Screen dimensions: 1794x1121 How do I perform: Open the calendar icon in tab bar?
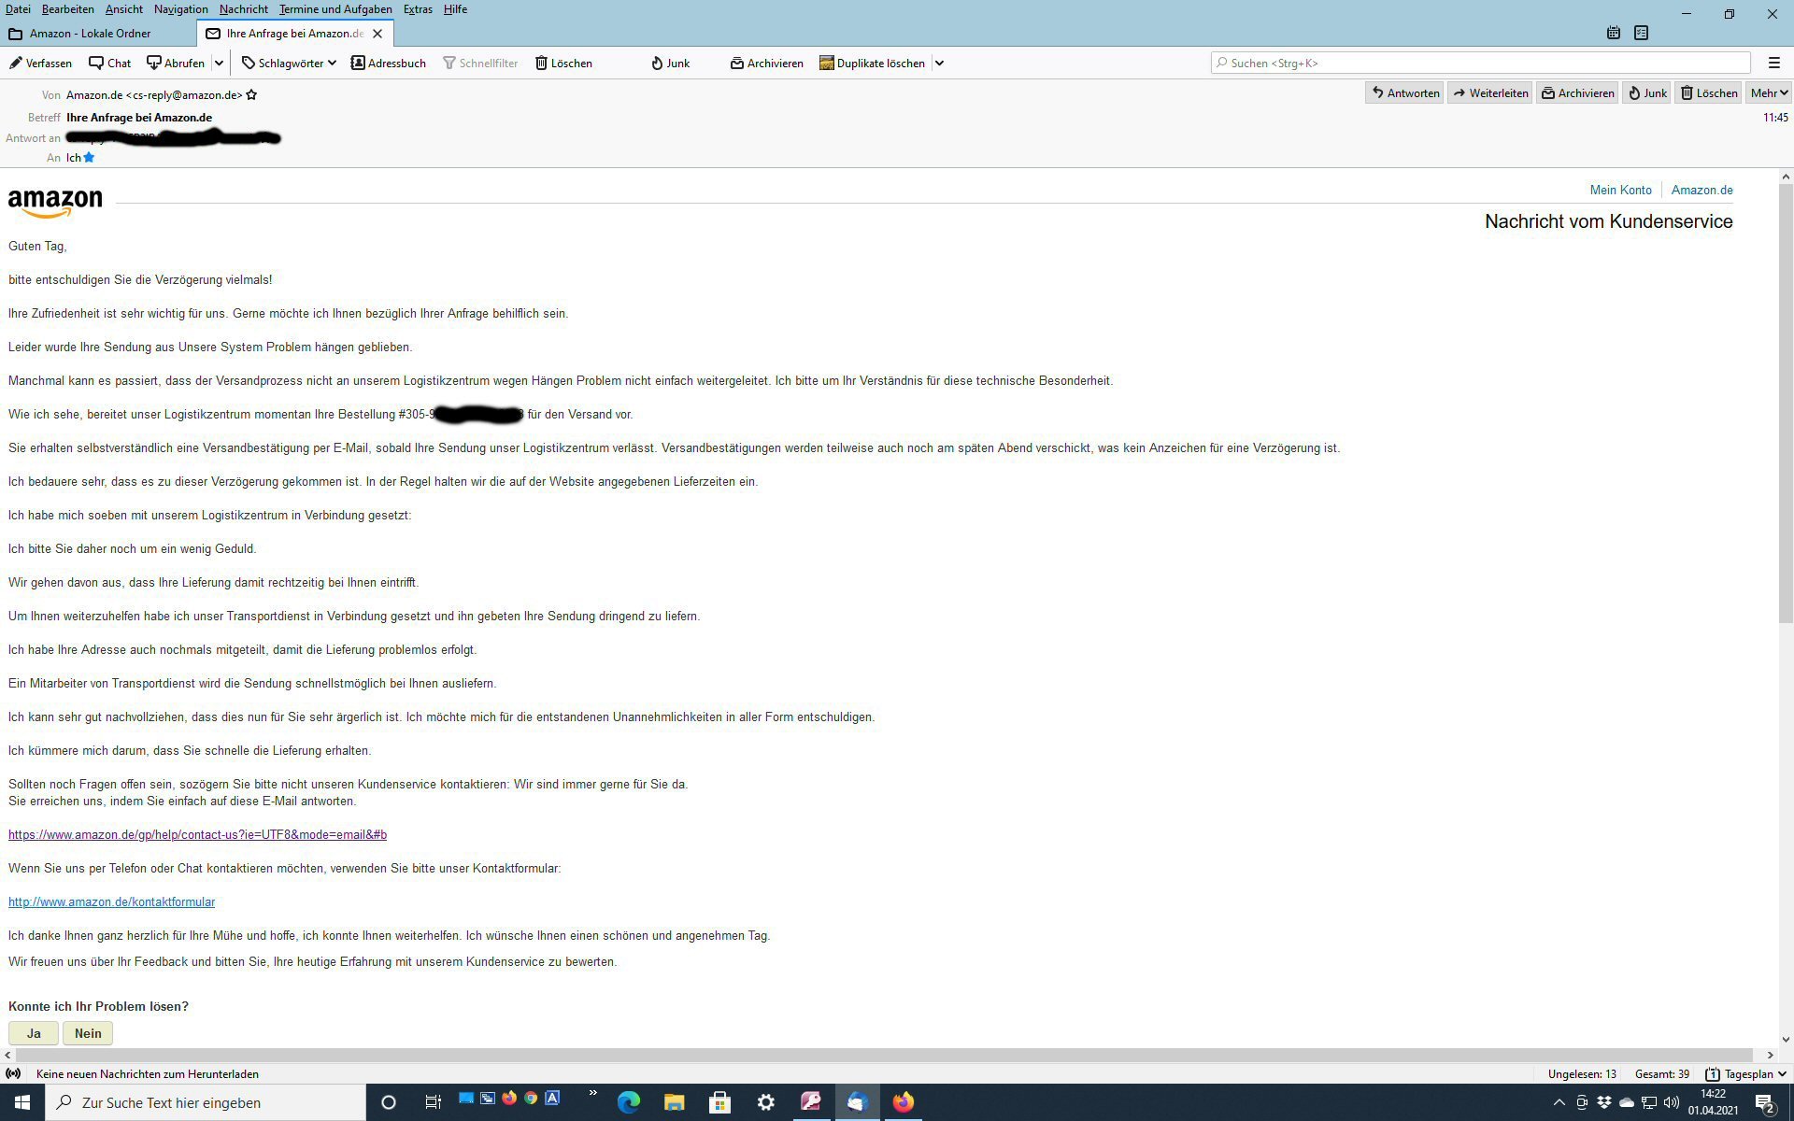tap(1614, 33)
